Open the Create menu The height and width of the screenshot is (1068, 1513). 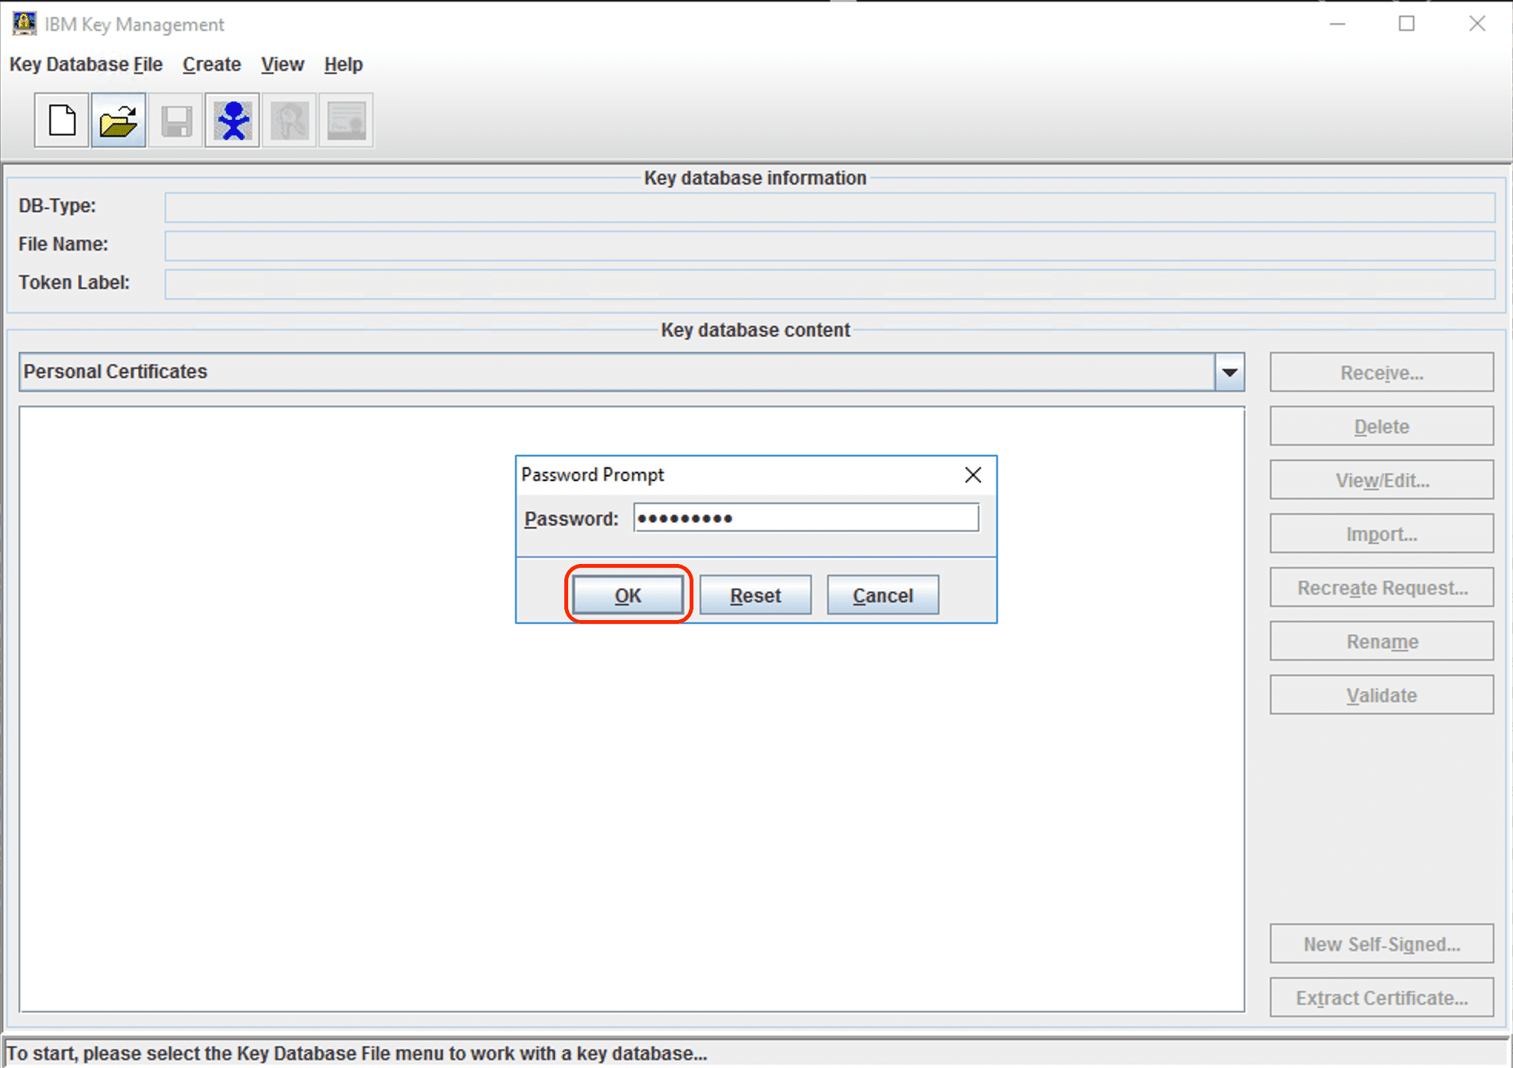pyautogui.click(x=211, y=65)
